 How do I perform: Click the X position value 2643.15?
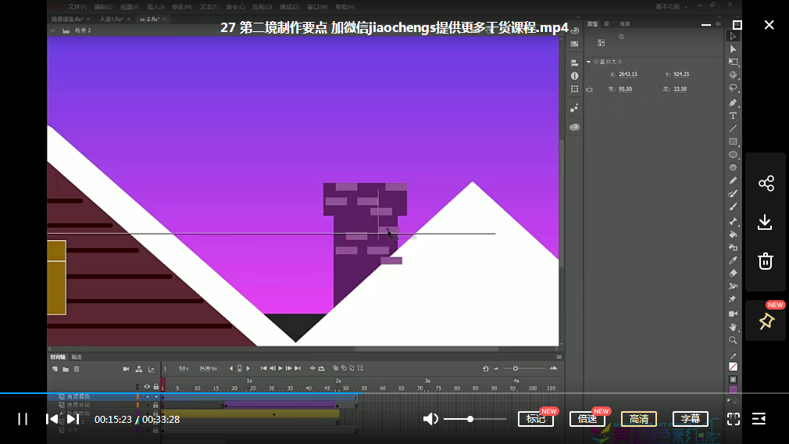point(628,74)
